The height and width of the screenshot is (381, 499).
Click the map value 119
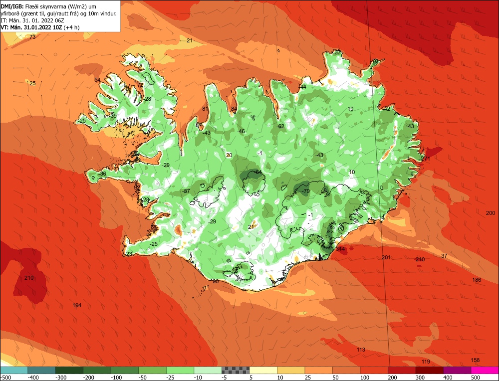(x=426, y=362)
